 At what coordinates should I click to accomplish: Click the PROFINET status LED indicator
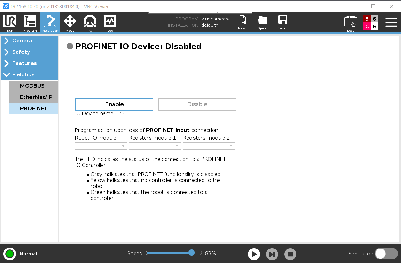[x=70, y=47]
